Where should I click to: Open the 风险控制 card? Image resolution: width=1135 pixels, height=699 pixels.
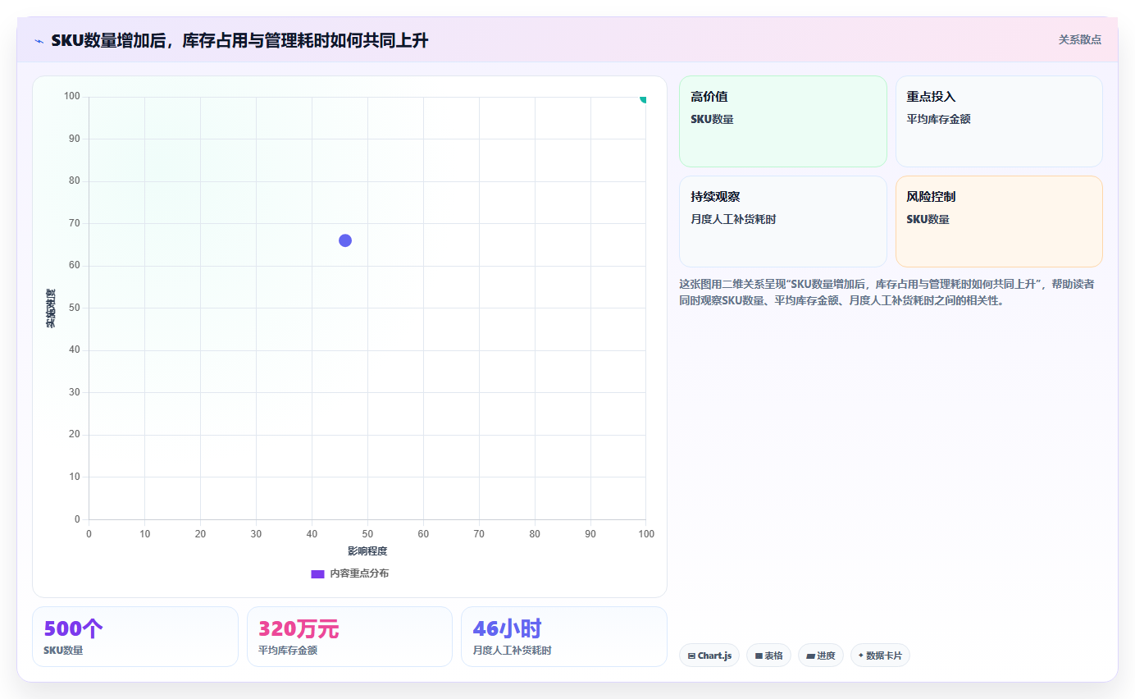pos(999,222)
